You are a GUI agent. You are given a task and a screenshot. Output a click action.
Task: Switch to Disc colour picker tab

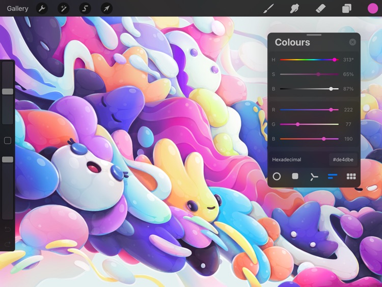click(277, 176)
